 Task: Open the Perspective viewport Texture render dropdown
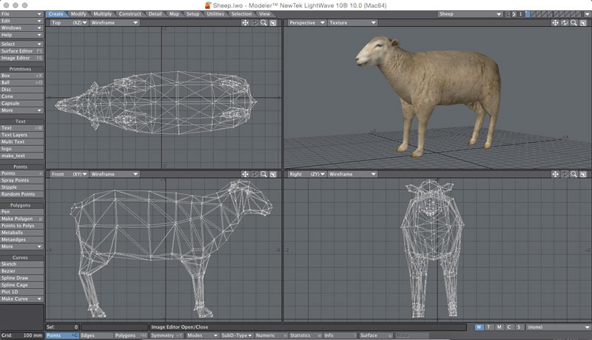tap(354, 23)
